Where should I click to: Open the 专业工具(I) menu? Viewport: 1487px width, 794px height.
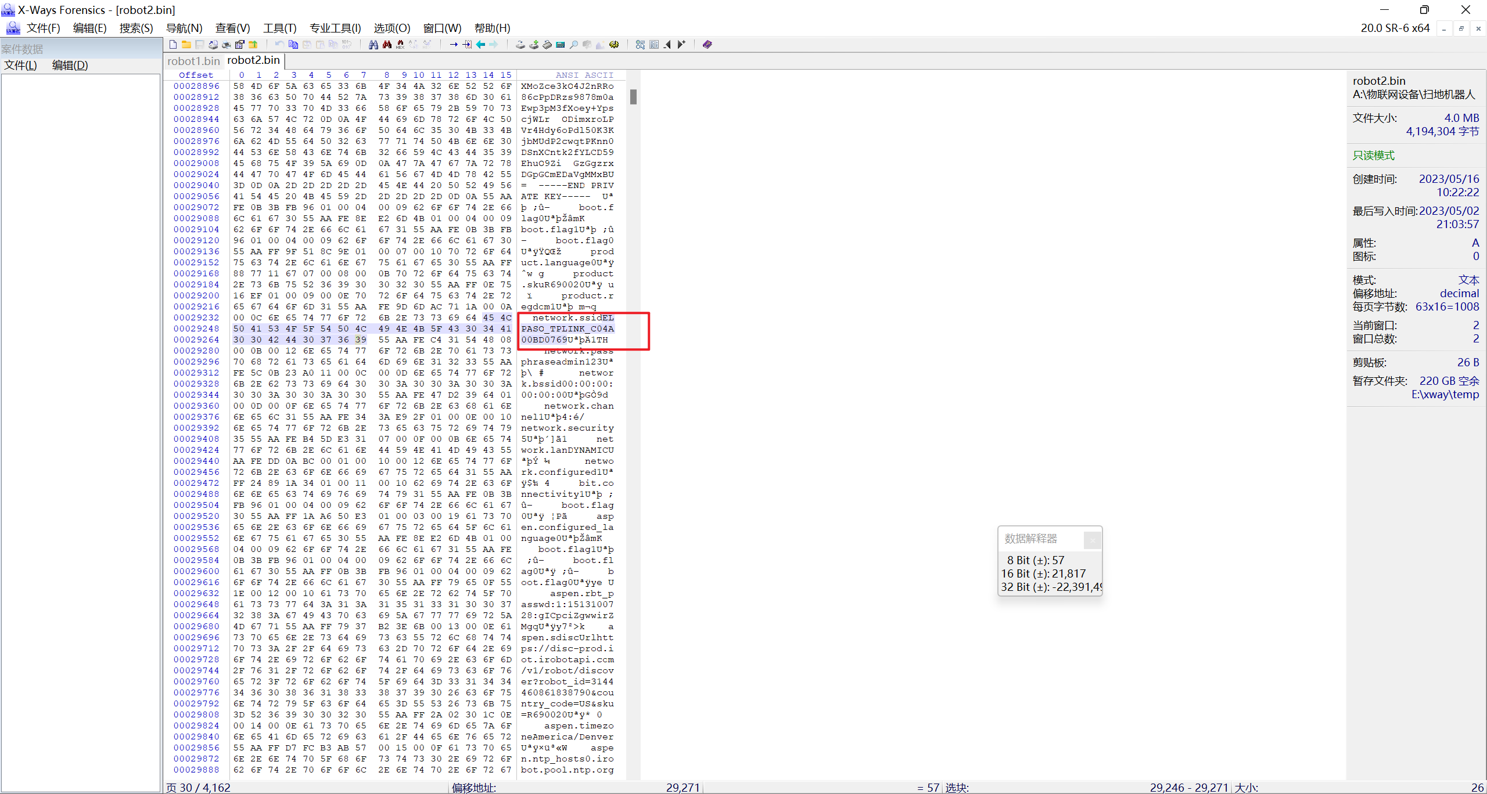point(335,28)
